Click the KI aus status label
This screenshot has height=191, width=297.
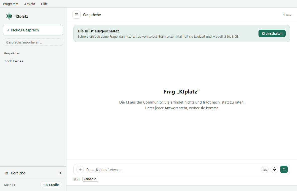coord(287,15)
